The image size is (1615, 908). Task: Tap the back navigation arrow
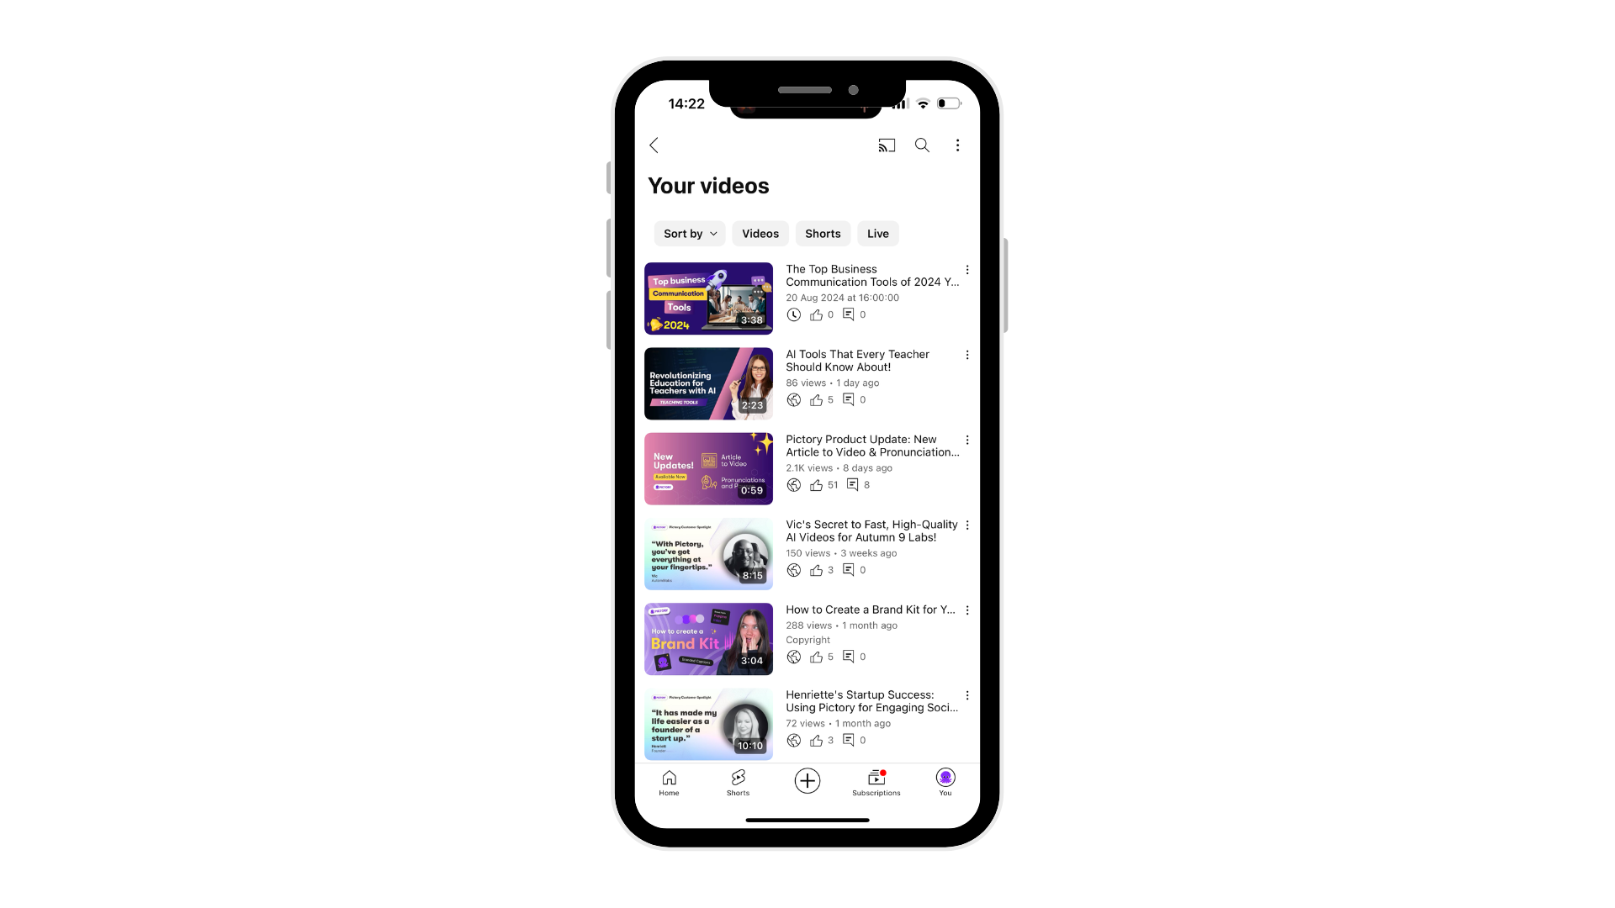(x=654, y=145)
